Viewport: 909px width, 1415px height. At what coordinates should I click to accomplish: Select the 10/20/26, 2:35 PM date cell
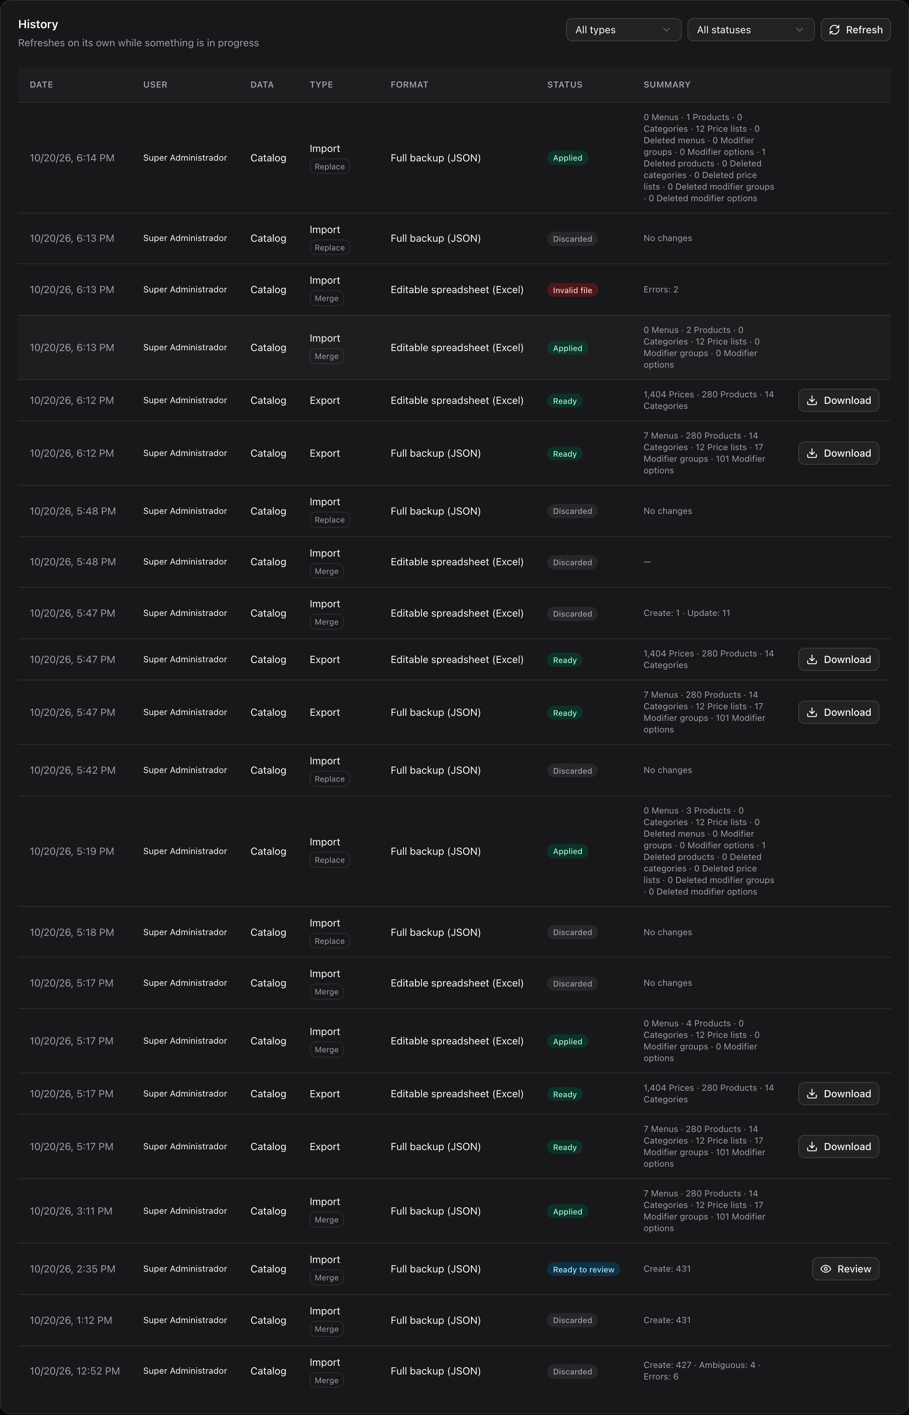coord(73,1268)
